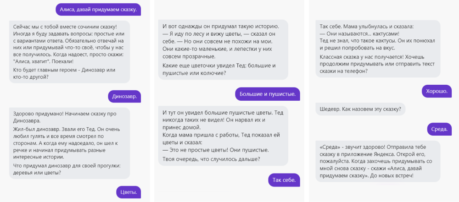Click the user message "Алиса, давай придумаем сказку."
This screenshot has height=202, width=459.
click(x=98, y=9)
